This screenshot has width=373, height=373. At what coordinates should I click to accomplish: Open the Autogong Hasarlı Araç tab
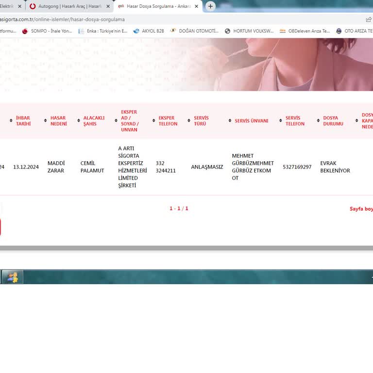[70, 6]
